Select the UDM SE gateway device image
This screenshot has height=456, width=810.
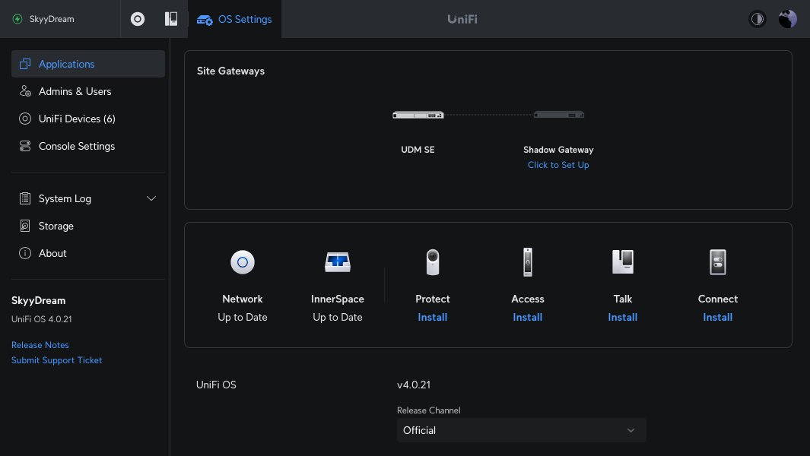418,116
